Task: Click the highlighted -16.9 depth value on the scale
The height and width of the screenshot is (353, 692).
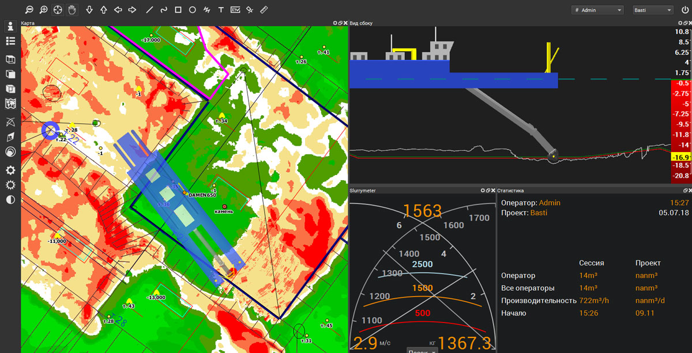Action: click(x=680, y=156)
